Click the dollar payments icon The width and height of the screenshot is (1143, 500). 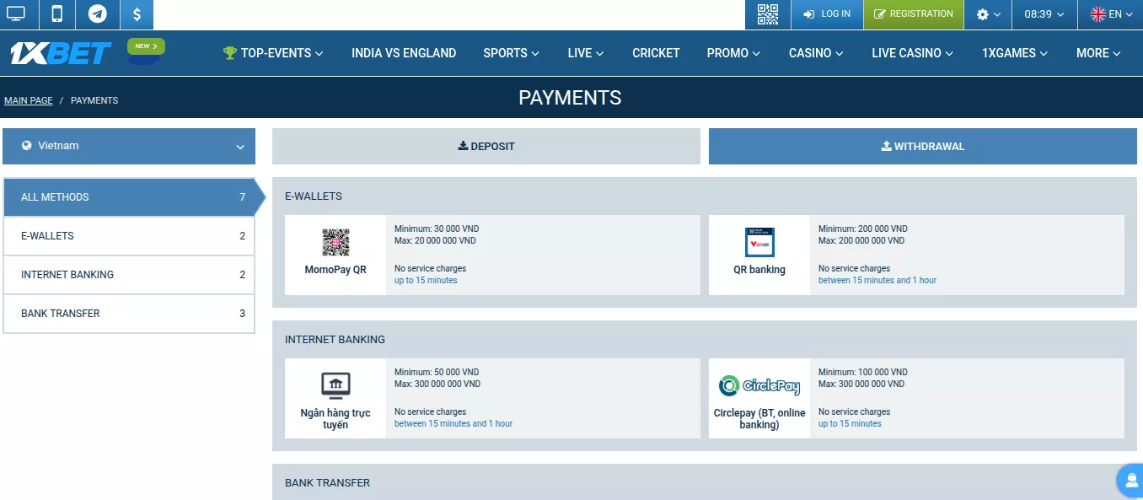point(137,14)
